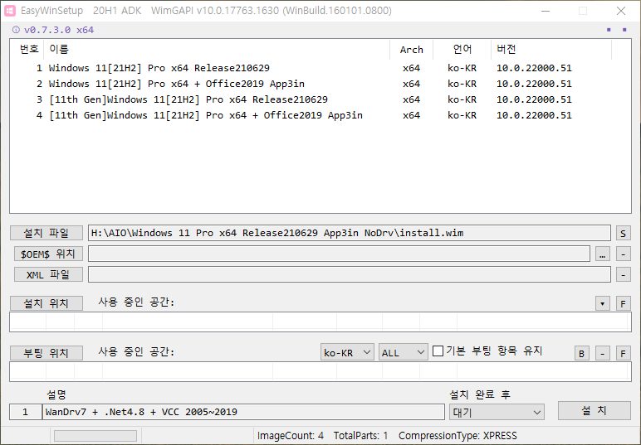Open the 설치 완료 후 대기 dropdown
Viewport: 641px width, 445px height.
[x=497, y=412]
